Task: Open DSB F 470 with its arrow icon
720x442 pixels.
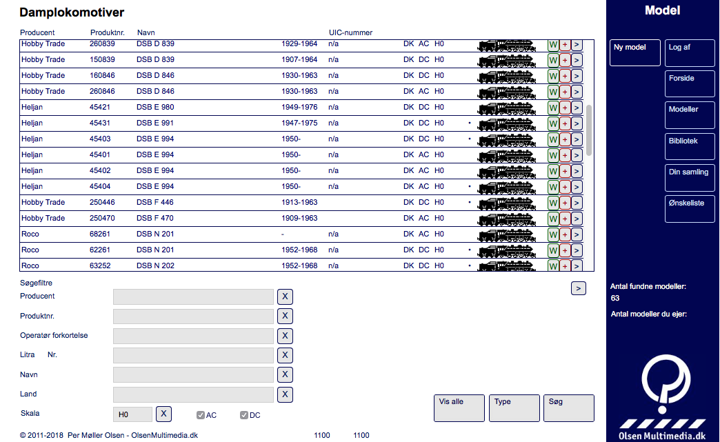Action: pos(577,219)
